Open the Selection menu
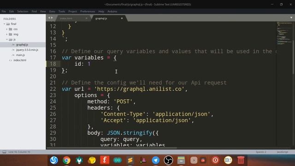This screenshot has height=166, width=295. (23, 12)
